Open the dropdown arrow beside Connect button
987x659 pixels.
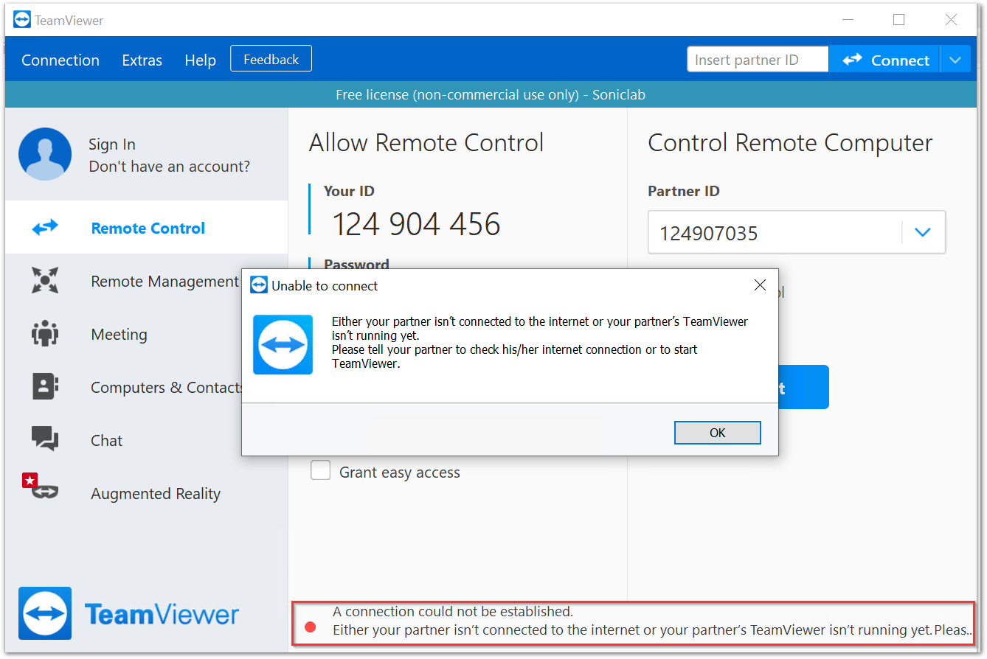[955, 60]
